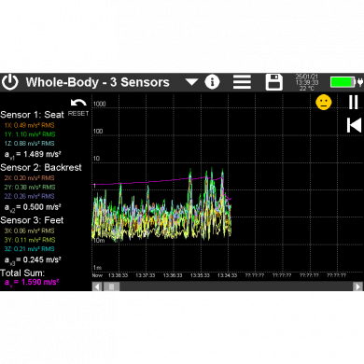
Task: Click the scrollbar left arrow
Action: [97, 287]
